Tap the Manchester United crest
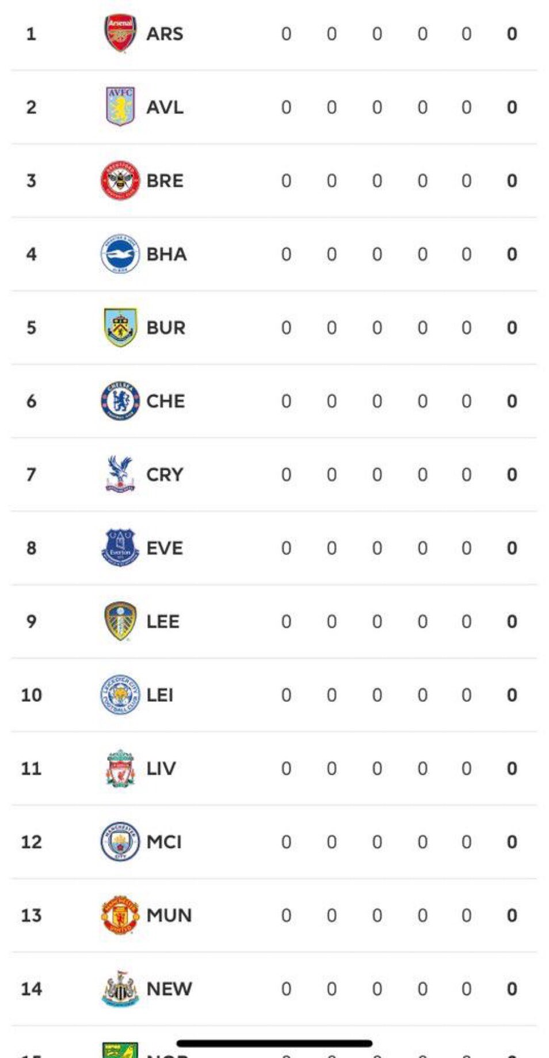This screenshot has width=549, height=1058. tap(120, 915)
